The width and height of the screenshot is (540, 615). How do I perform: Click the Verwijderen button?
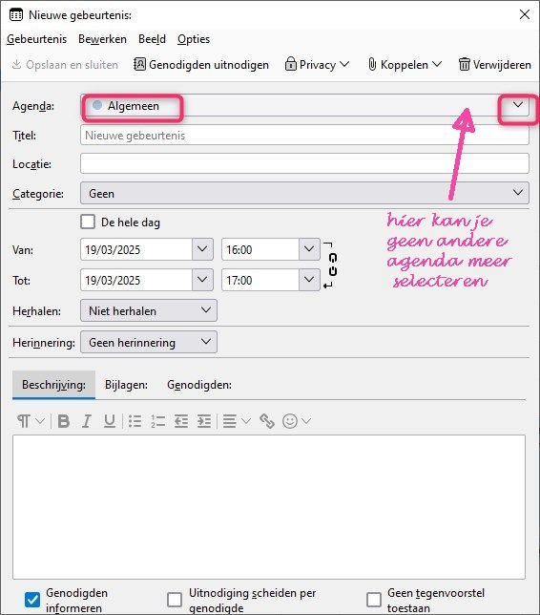coord(495,65)
